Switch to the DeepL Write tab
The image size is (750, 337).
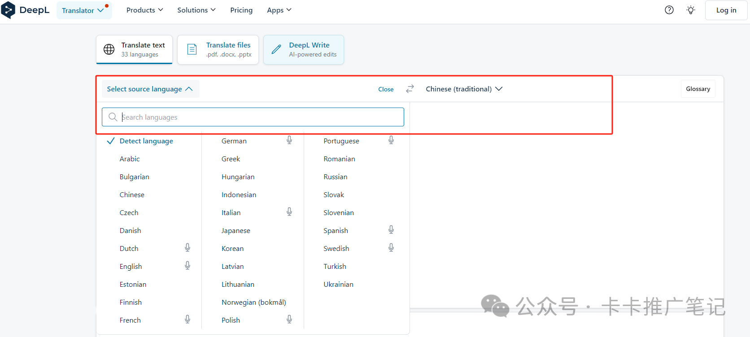tap(304, 49)
